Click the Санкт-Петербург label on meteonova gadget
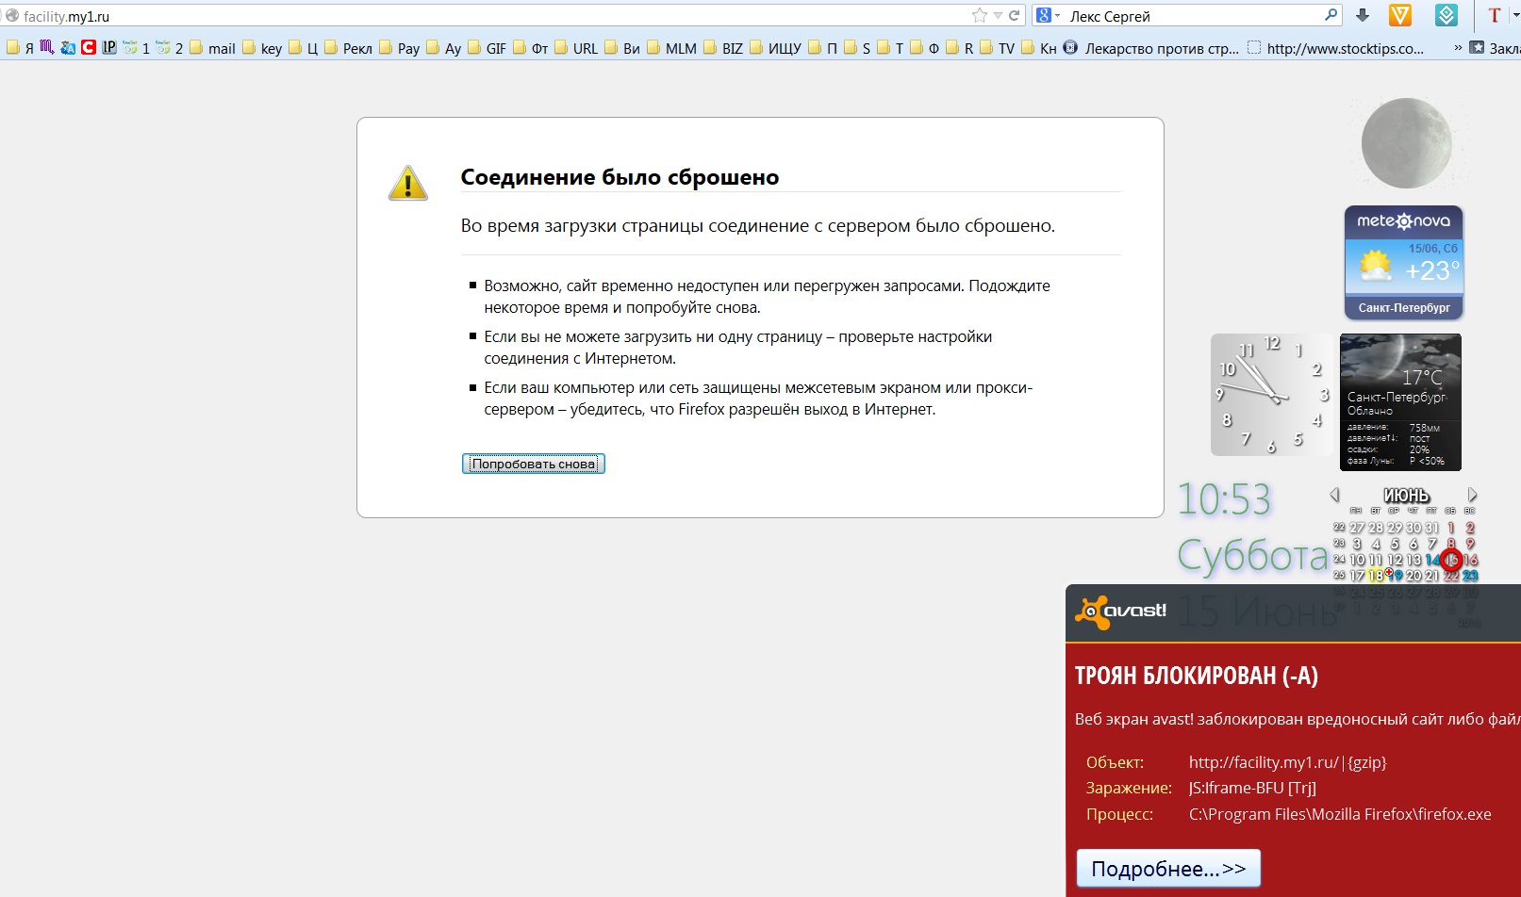This screenshot has width=1521, height=897. coord(1404,308)
